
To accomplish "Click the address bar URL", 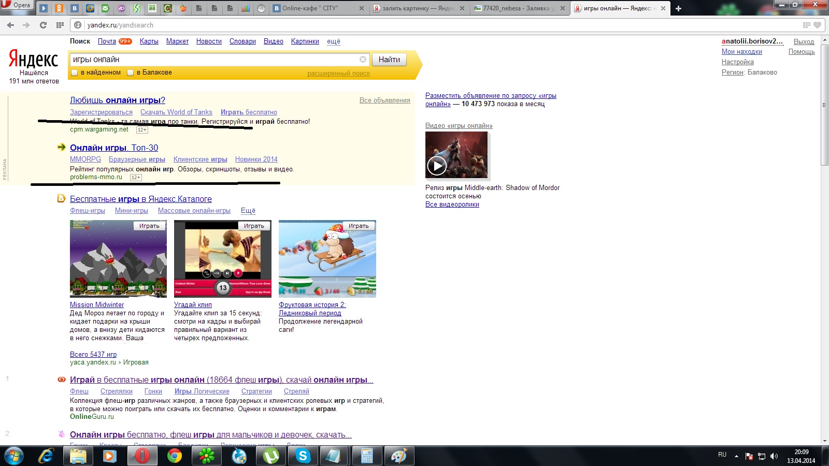I will (120, 25).
